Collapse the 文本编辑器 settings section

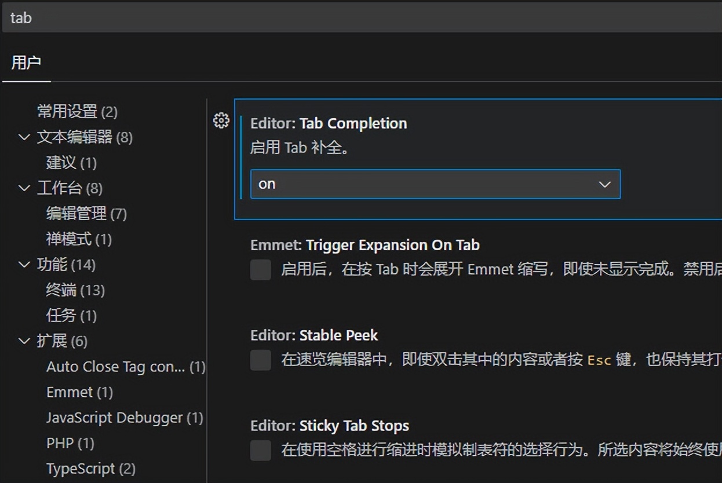point(24,137)
